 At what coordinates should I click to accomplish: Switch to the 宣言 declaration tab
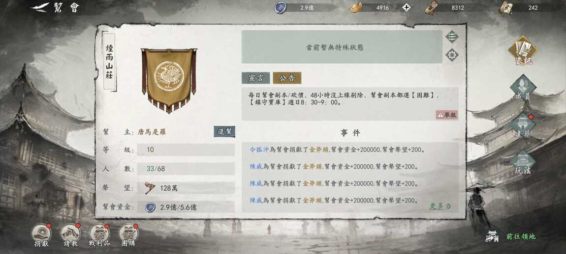click(256, 77)
